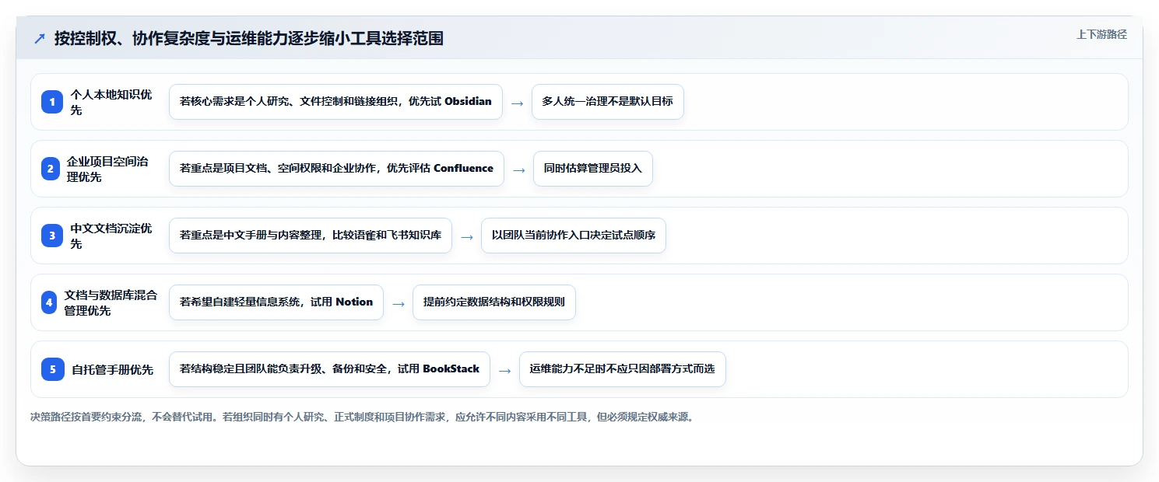
Task: Click the 中文文档沉淀优先 step title
Action: point(111,236)
